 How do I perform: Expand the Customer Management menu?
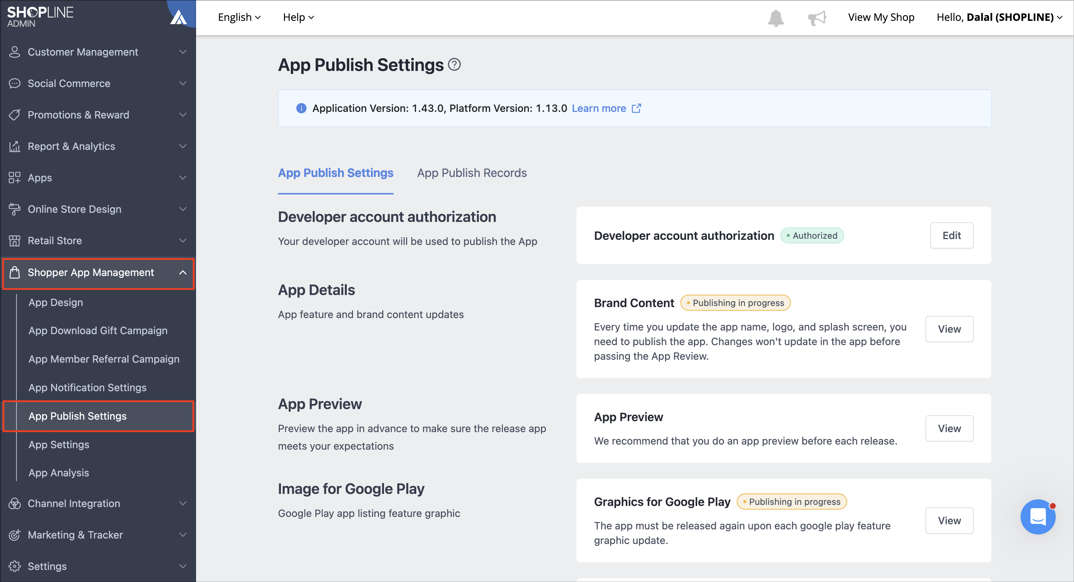click(98, 52)
